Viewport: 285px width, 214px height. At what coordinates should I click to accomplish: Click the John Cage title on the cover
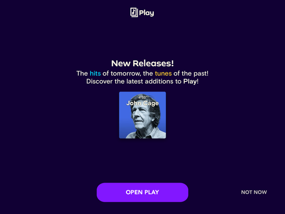(x=142, y=103)
